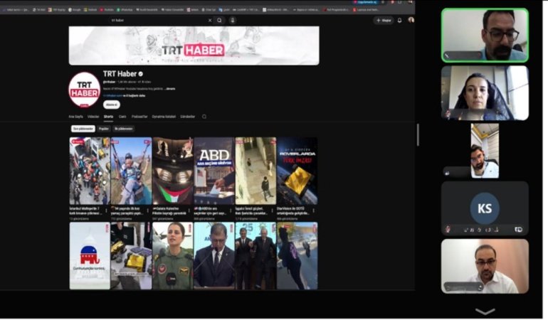Select the narrow bearded man video tile
This screenshot has height=320, width=548.
485,151
